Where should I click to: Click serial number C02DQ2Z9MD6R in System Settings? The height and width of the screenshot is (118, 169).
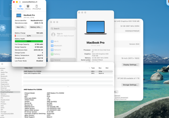click(132, 31)
